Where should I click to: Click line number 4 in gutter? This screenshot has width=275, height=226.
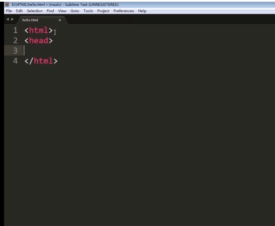coord(16,61)
